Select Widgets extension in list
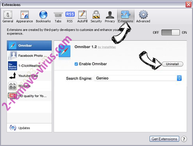The width and height of the screenshot is (193, 146). coord(29,86)
